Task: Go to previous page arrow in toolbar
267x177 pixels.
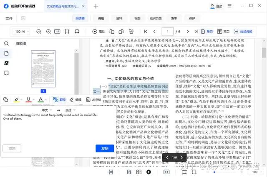Action: (x=154, y=32)
